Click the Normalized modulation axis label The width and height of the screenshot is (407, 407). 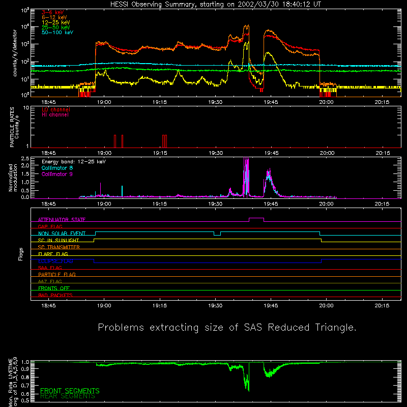pos(13,178)
